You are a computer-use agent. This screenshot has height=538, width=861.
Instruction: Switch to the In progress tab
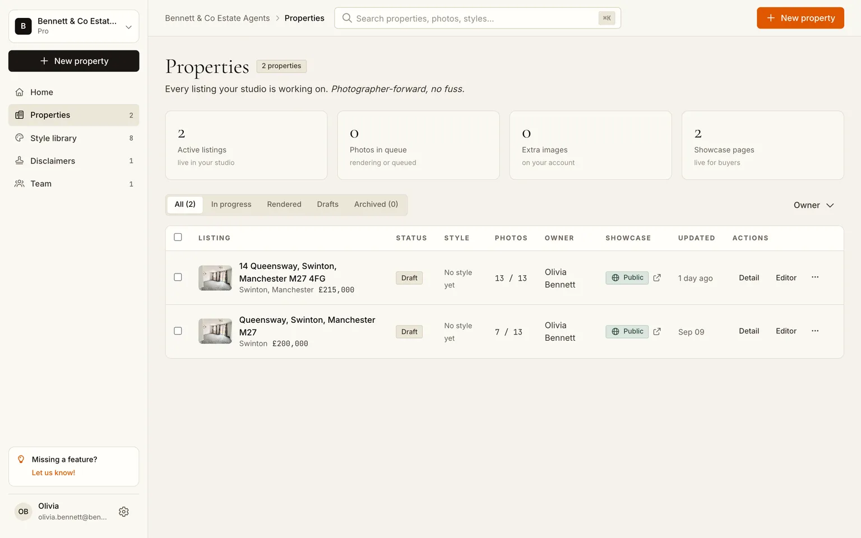pos(231,205)
